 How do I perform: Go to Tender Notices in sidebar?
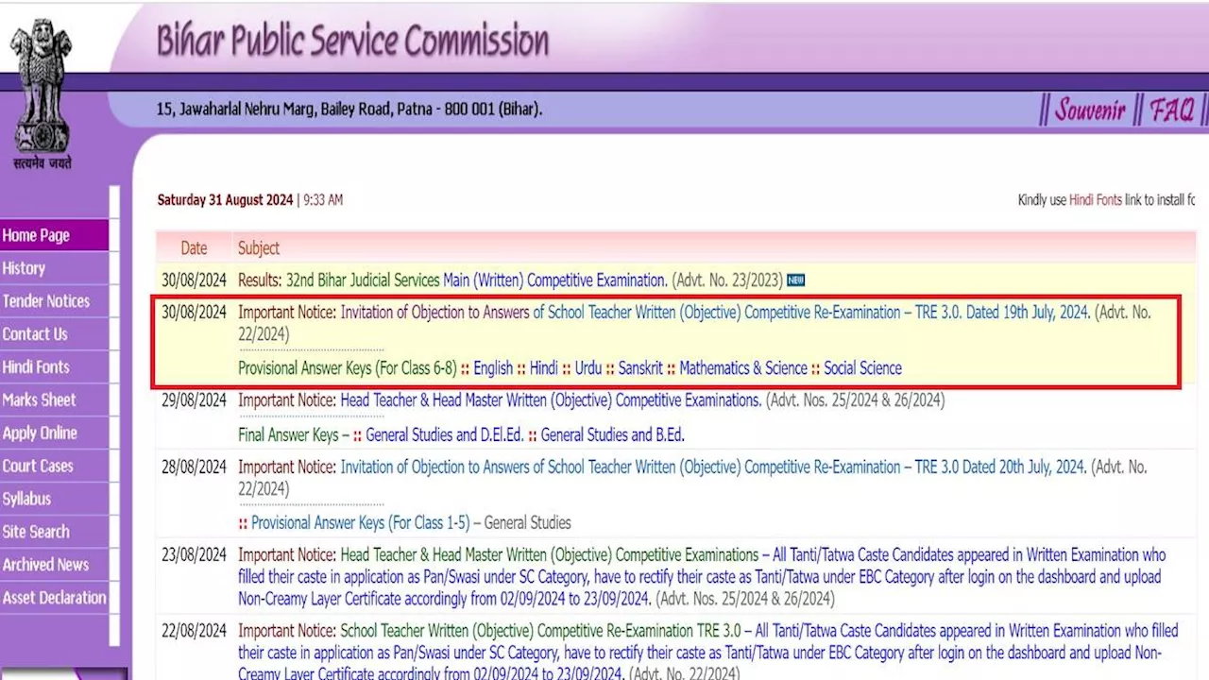click(54, 301)
